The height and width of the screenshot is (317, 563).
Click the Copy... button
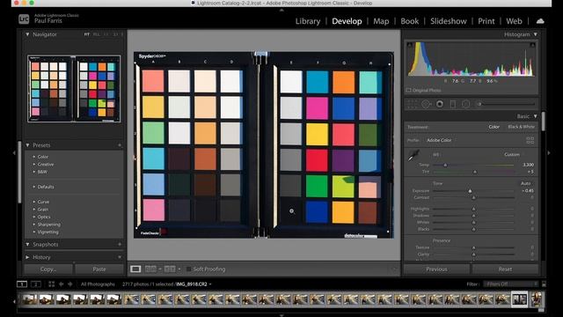point(48,269)
